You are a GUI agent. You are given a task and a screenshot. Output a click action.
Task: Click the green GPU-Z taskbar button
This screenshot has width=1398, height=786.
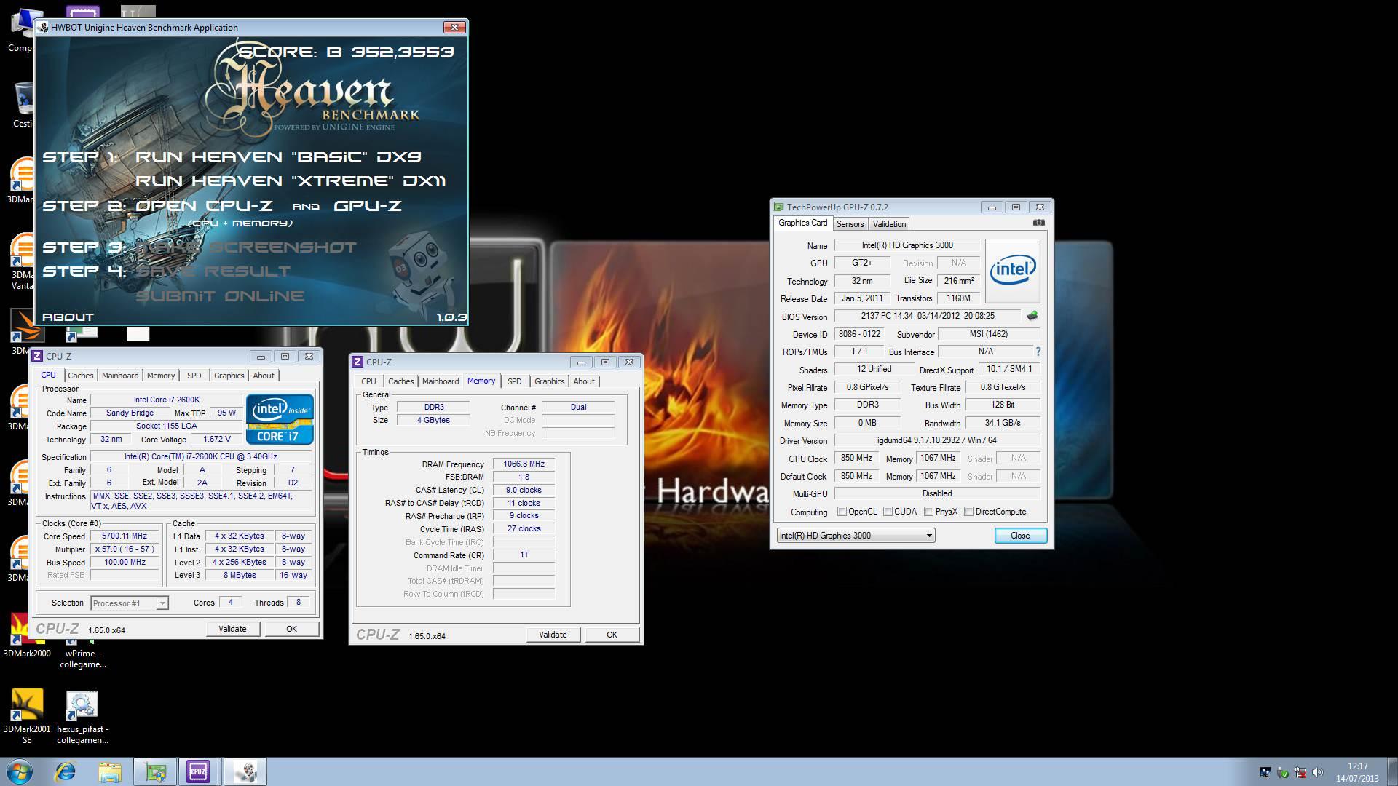click(154, 771)
